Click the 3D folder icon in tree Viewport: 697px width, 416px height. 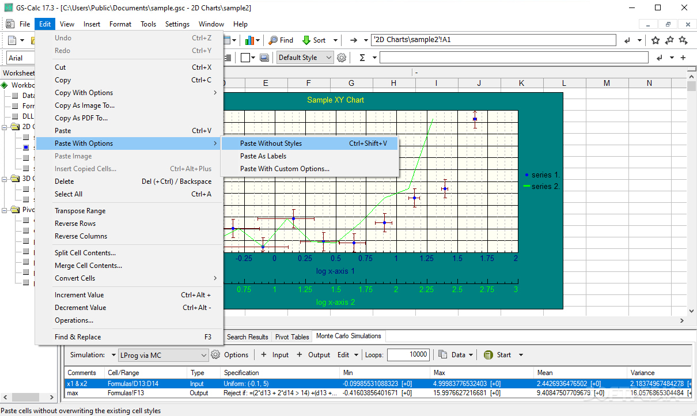[14, 179]
